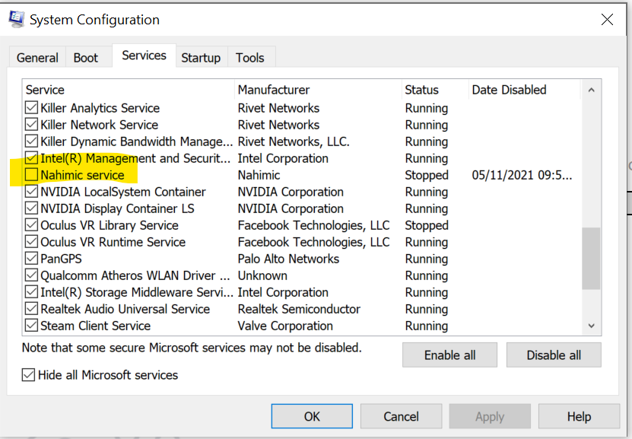Disable Realtek Audio Universal Service checkbox
The image size is (632, 439).
(x=31, y=309)
